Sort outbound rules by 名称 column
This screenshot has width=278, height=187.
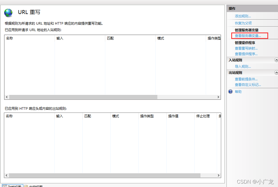click(x=29, y=116)
